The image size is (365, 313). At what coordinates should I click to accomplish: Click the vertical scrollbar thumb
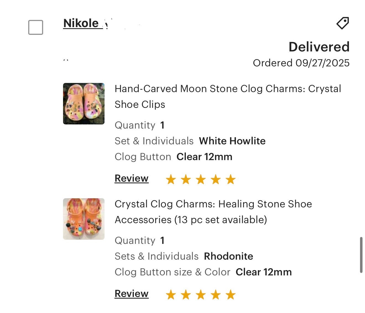pos(361,255)
